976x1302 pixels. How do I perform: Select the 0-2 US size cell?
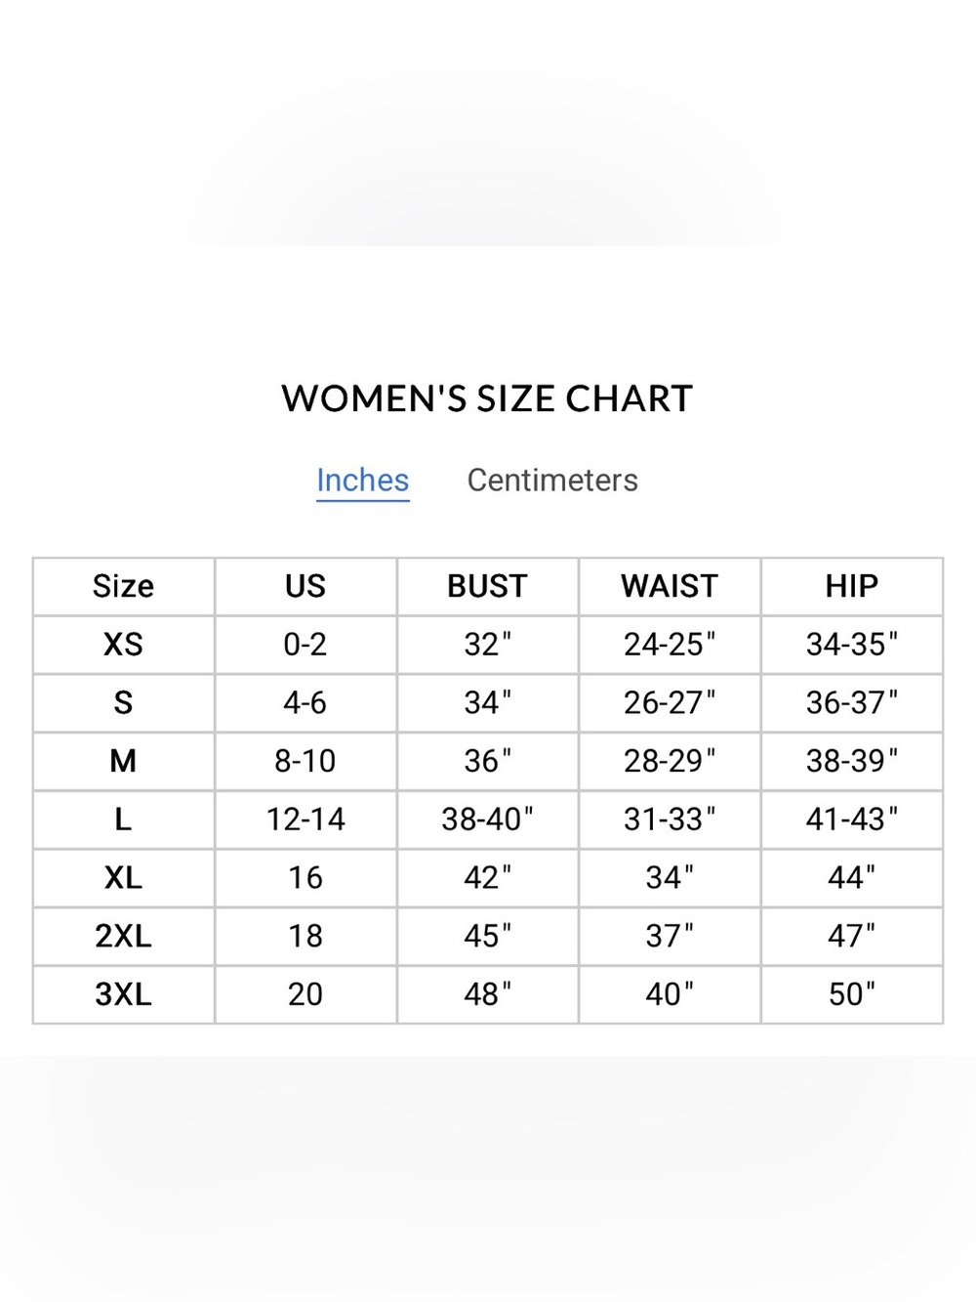point(305,645)
